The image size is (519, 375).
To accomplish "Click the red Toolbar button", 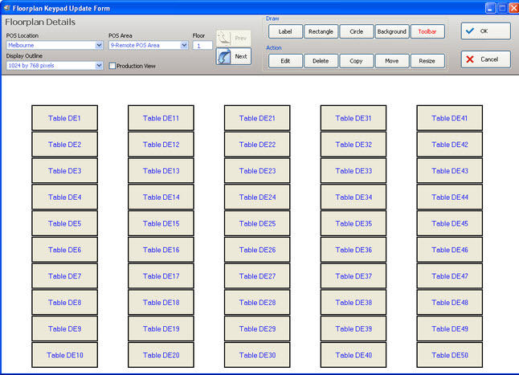I will [427, 32].
